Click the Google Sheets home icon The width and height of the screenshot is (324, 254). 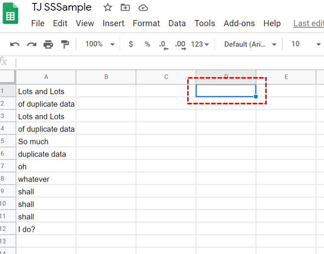(x=10, y=15)
